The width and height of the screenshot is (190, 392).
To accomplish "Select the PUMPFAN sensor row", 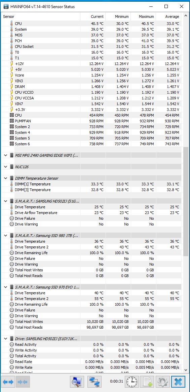I will 91,121.
